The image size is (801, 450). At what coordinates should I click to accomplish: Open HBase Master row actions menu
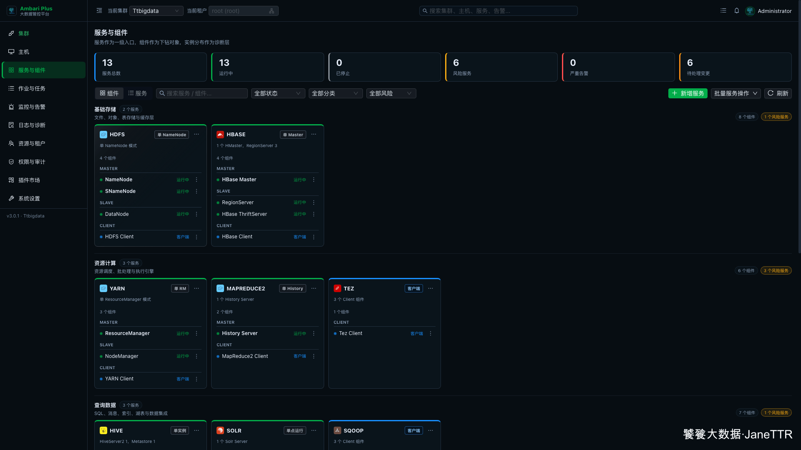coord(314,180)
